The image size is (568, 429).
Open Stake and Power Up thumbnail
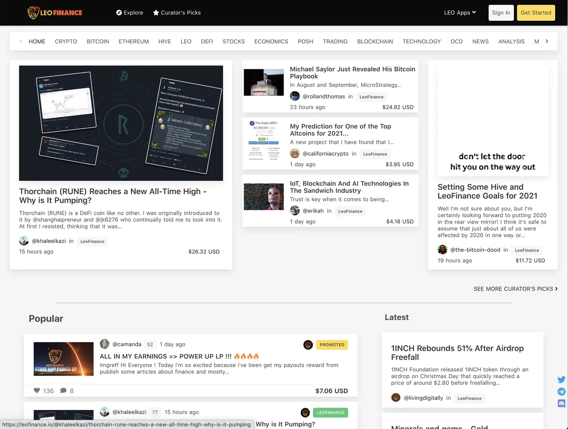[x=63, y=359]
